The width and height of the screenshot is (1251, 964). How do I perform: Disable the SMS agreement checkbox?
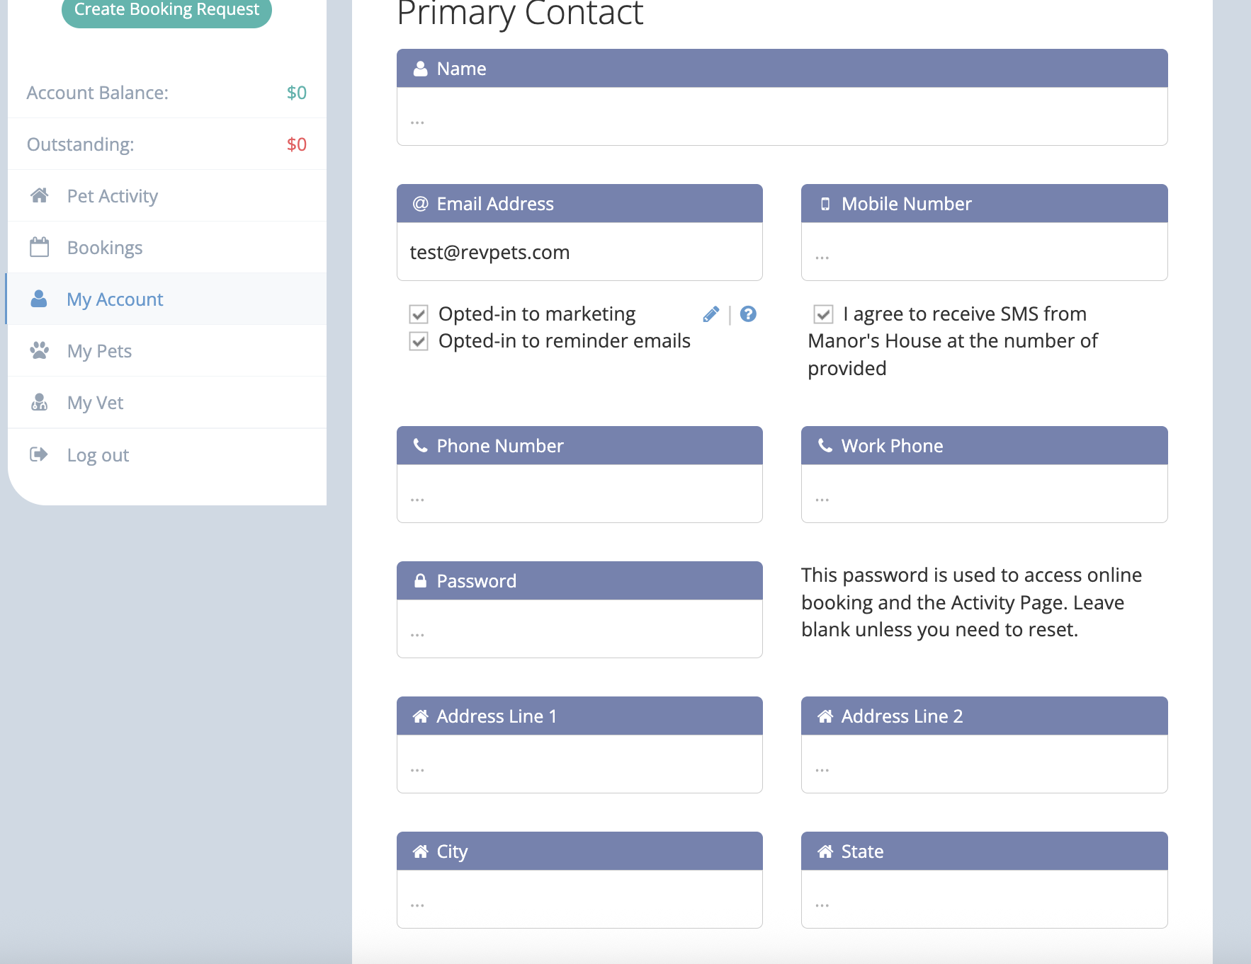click(x=822, y=314)
